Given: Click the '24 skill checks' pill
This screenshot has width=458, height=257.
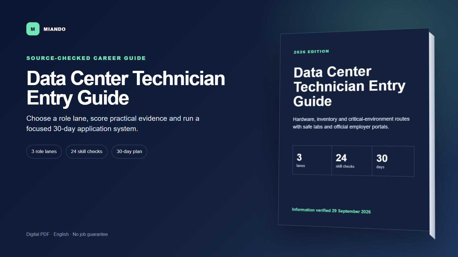Looking at the screenshot, I should pyautogui.click(x=86, y=152).
